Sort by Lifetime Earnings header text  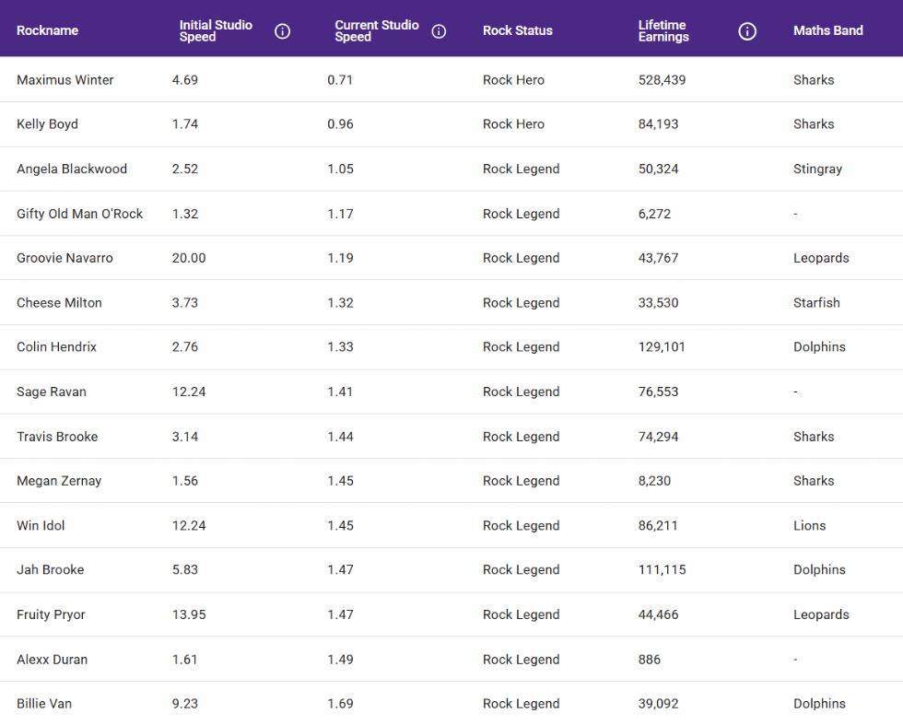point(663,31)
